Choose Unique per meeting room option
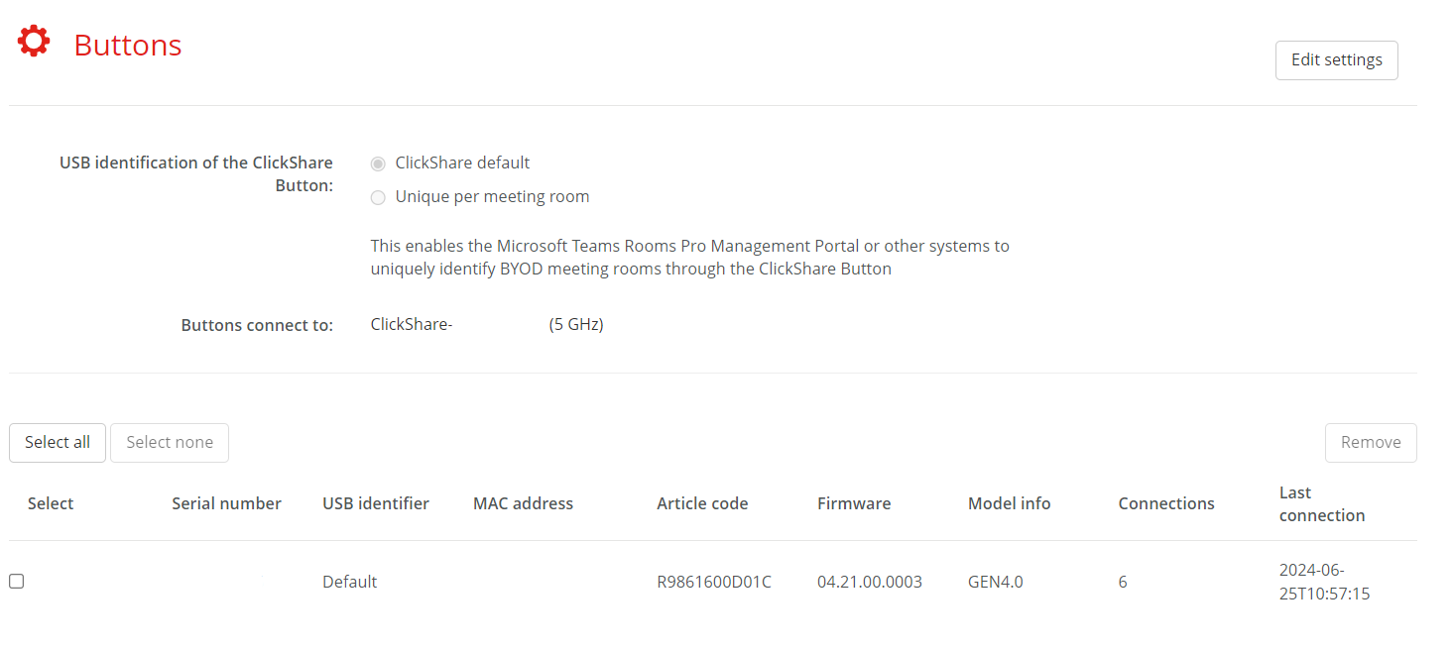The height and width of the screenshot is (652, 1453). [x=378, y=197]
